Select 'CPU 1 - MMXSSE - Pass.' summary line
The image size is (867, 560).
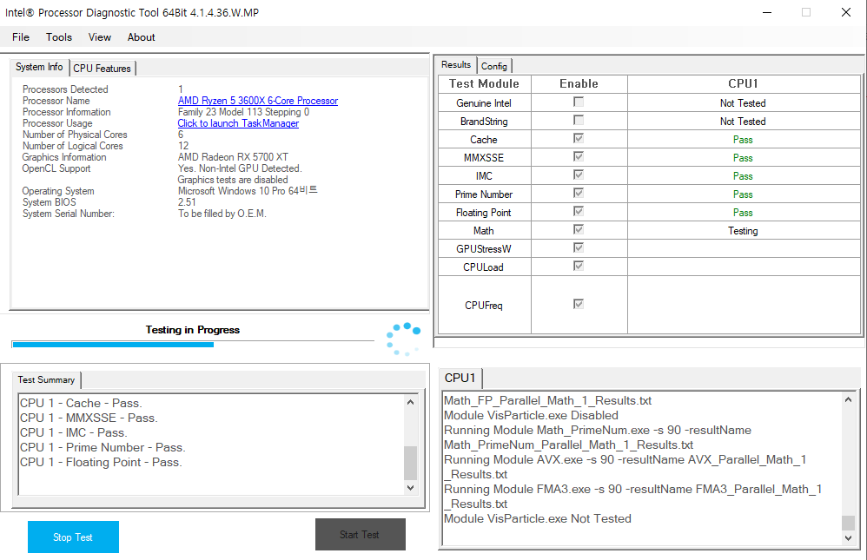[x=89, y=418]
